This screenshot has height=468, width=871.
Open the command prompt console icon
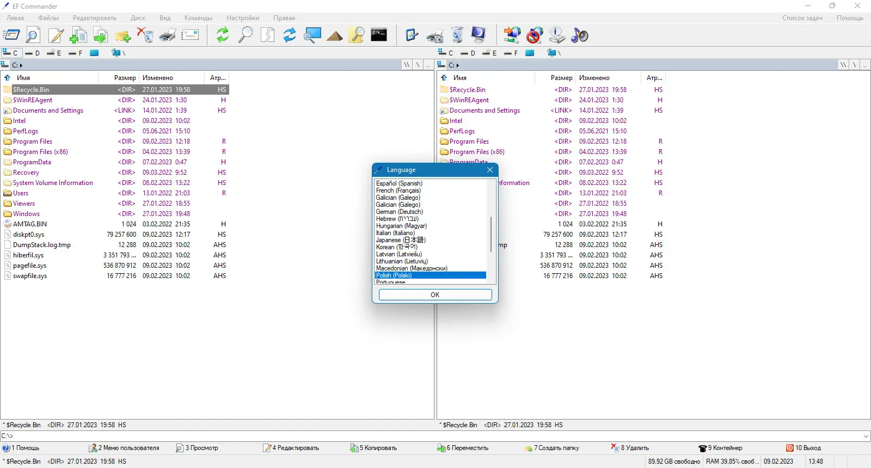click(379, 35)
